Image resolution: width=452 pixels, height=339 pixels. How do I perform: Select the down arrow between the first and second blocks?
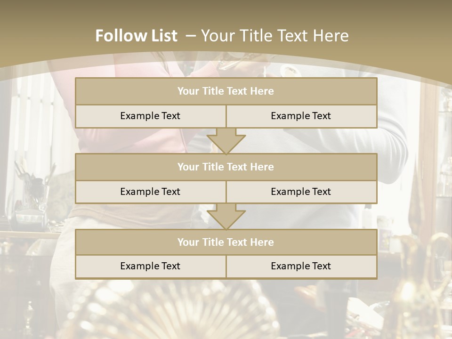point(226,141)
